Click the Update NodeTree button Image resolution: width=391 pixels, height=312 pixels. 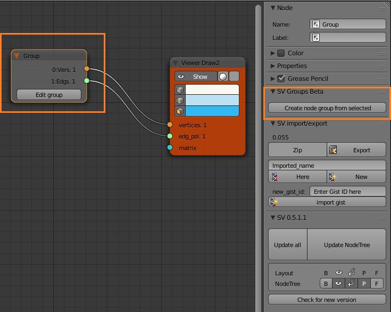(x=347, y=244)
